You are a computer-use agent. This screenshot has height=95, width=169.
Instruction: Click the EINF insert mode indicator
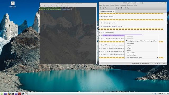(x=164, y=63)
